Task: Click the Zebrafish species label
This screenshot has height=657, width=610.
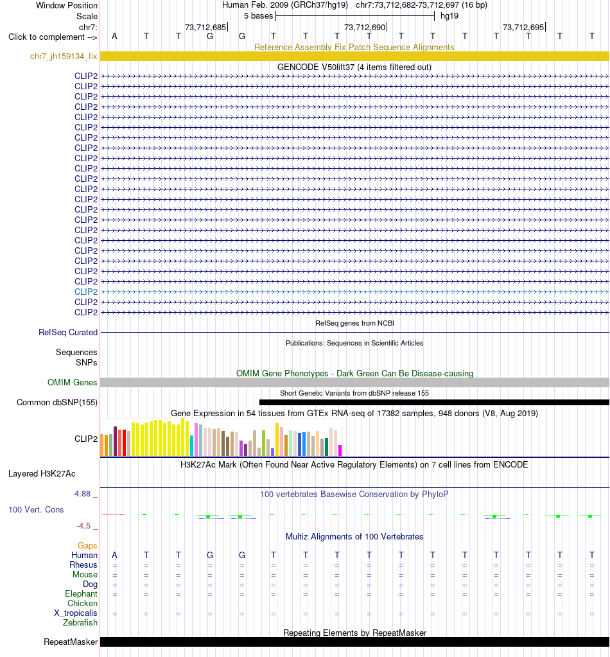Action: 80,623
